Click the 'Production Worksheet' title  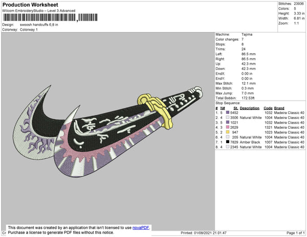point(30,5)
